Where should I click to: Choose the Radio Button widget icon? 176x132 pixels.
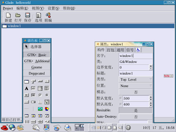(x=47, y=95)
